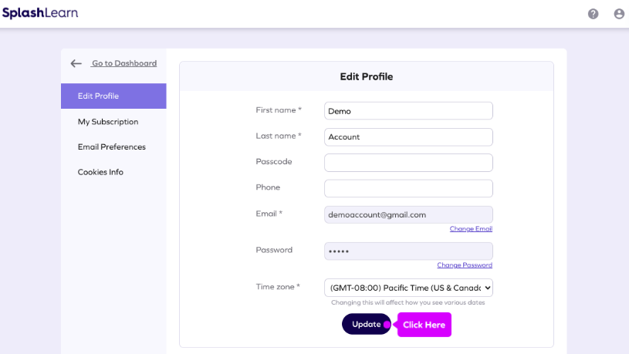Click the Change Email link

click(x=471, y=229)
